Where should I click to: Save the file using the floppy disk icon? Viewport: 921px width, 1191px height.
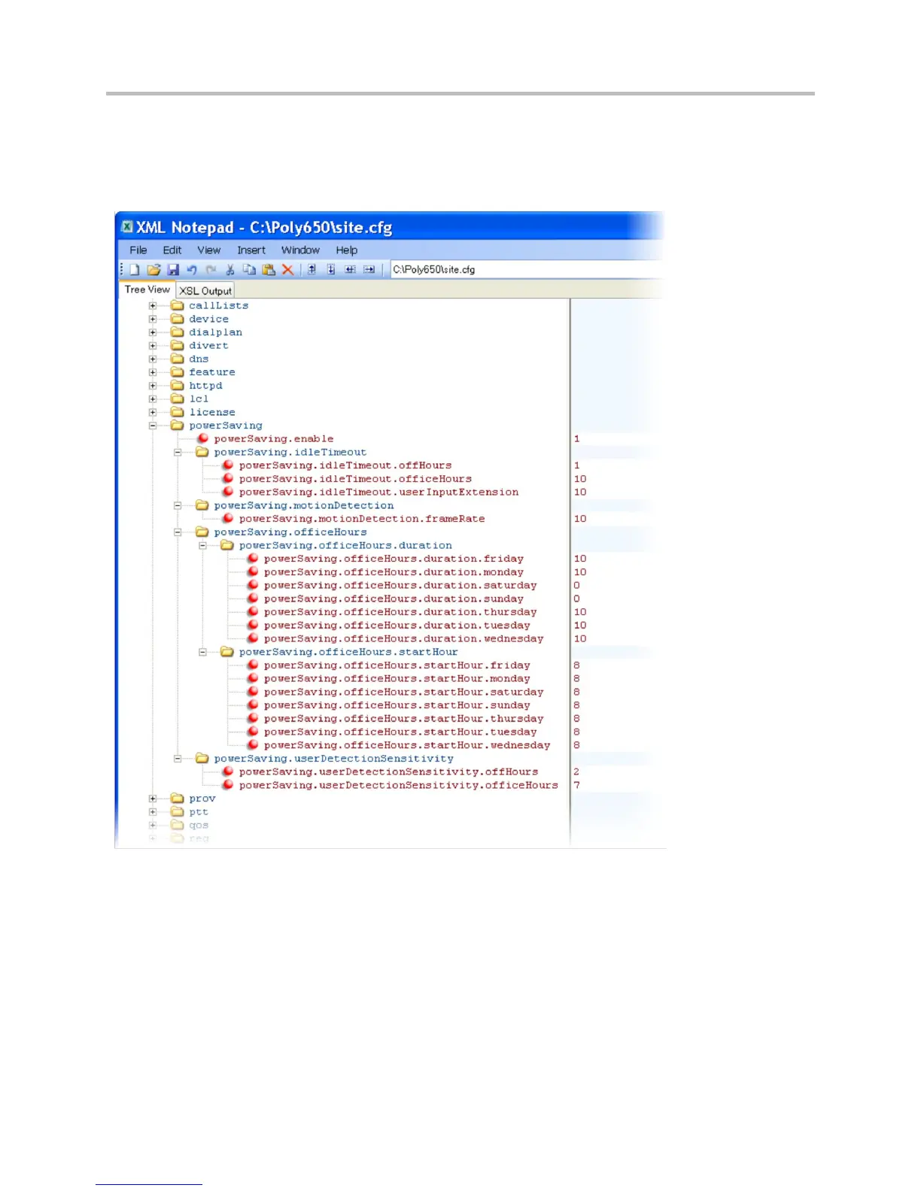pos(173,269)
